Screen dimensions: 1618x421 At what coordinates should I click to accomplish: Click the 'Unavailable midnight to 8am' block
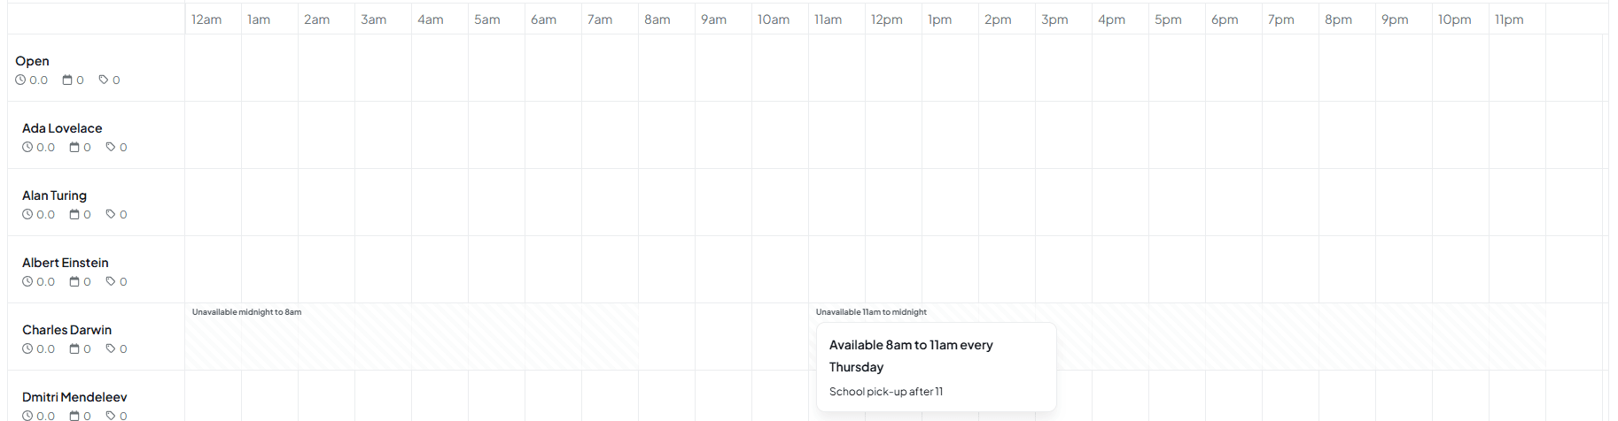(x=411, y=336)
